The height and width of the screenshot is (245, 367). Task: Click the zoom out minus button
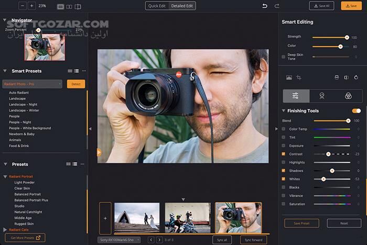(x=23, y=6)
